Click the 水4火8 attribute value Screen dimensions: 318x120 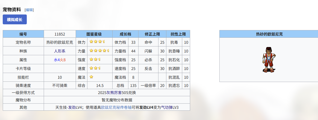point(60,60)
